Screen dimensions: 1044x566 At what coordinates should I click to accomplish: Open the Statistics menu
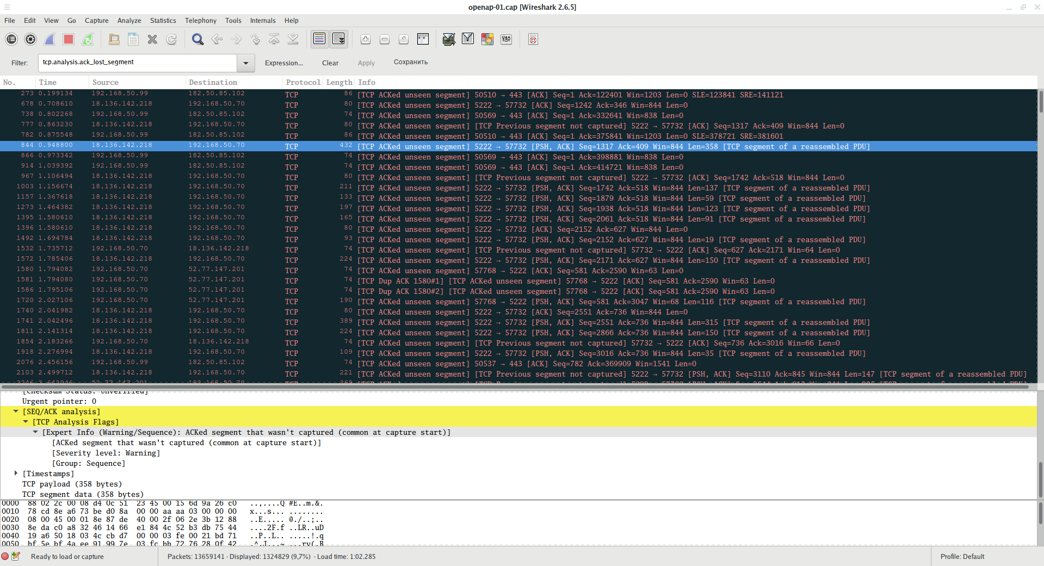pyautogui.click(x=163, y=21)
